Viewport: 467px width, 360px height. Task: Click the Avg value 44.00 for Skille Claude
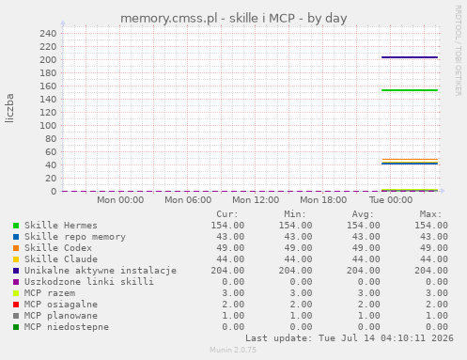click(366, 259)
